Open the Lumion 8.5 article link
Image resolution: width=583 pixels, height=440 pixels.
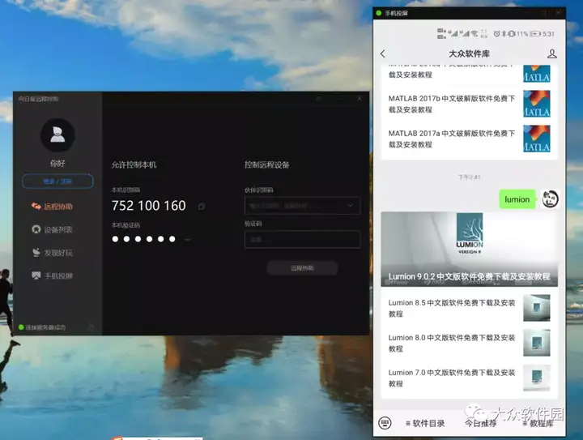click(452, 308)
